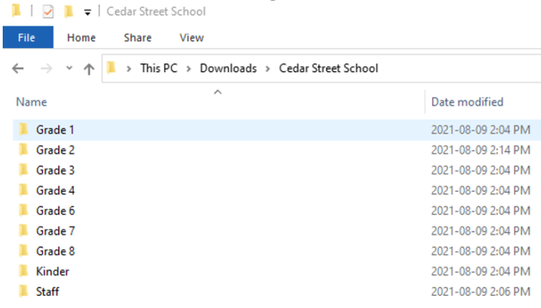The image size is (541, 308).
Task: Open the Share ribbon tab
Action: (137, 38)
